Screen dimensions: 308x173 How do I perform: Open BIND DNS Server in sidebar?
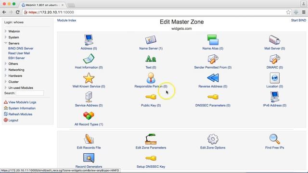point(21,48)
